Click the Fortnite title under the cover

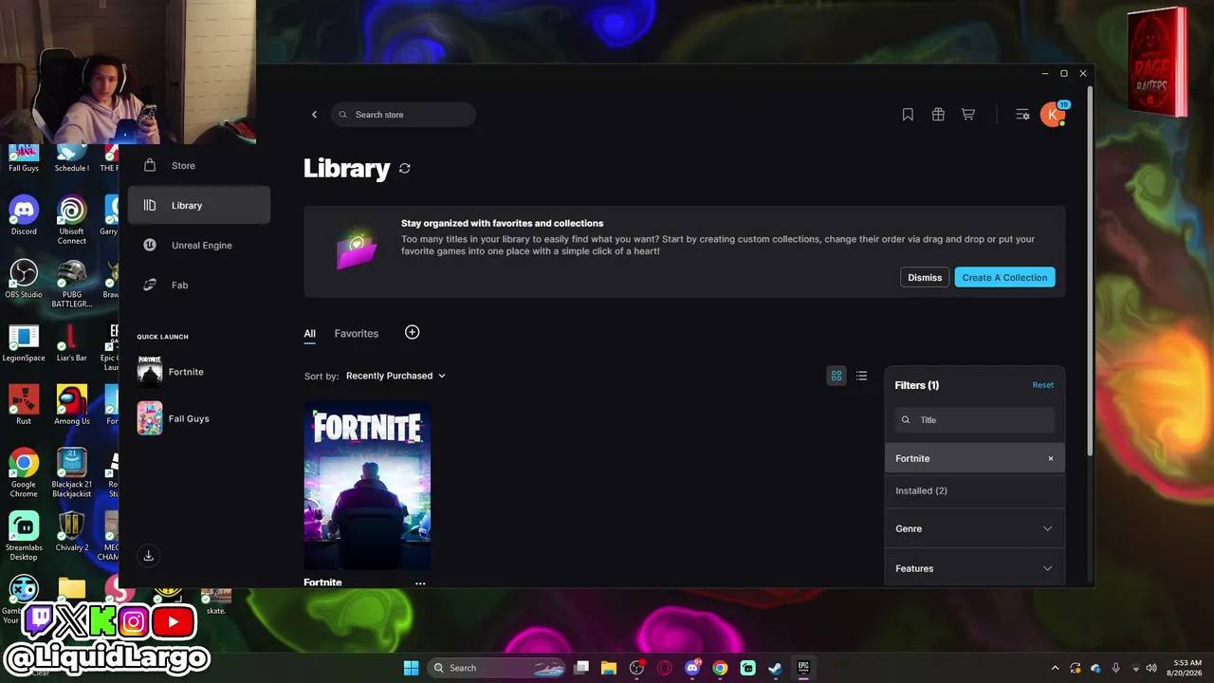[x=322, y=582]
